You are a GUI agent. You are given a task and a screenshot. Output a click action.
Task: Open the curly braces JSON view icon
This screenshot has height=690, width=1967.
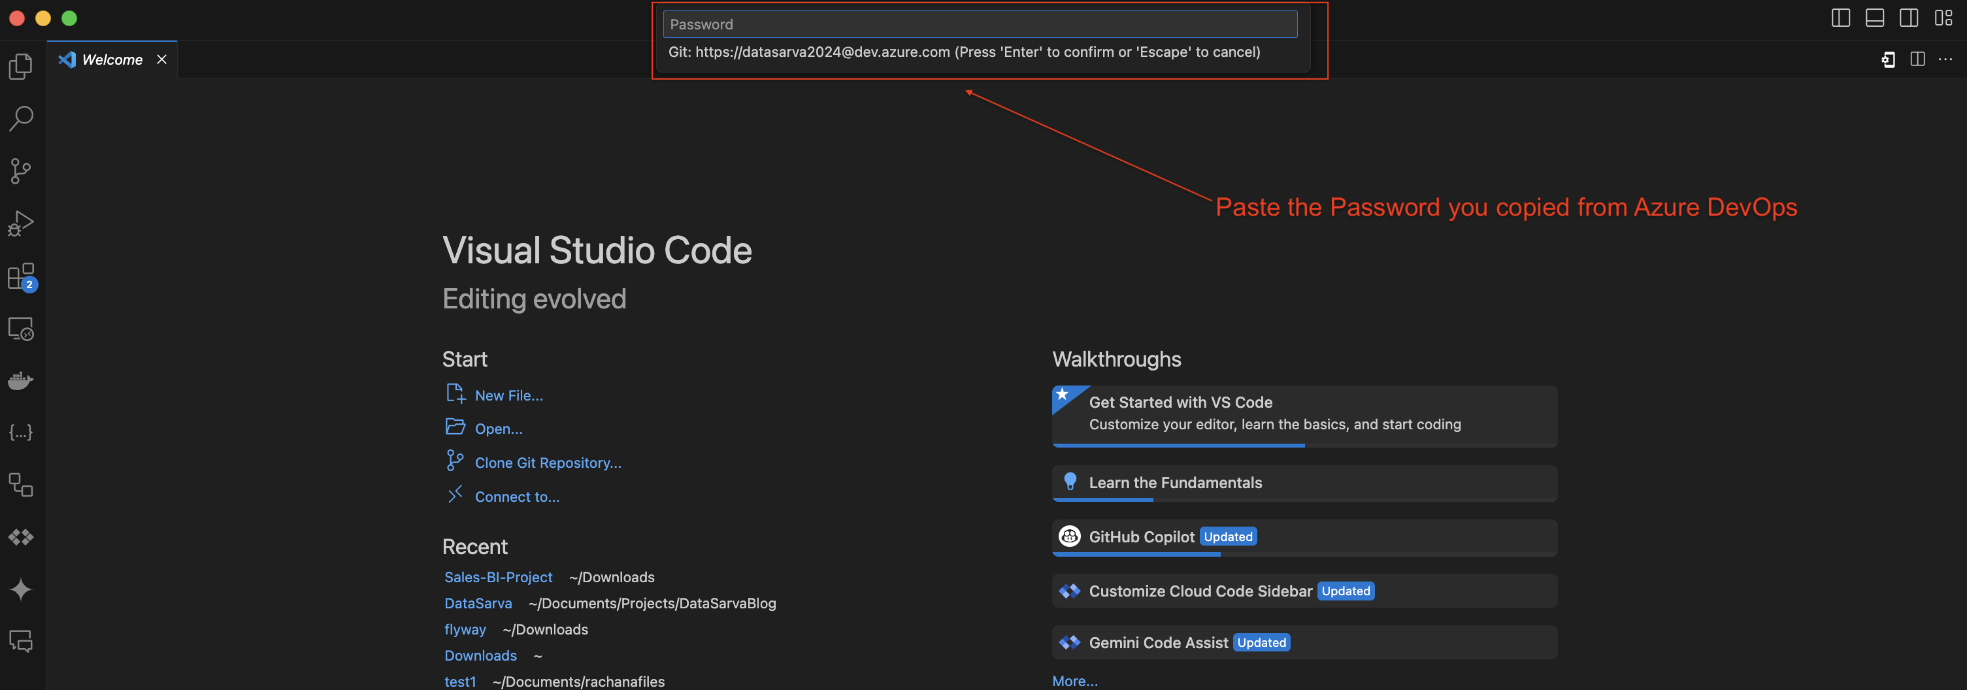point(21,433)
